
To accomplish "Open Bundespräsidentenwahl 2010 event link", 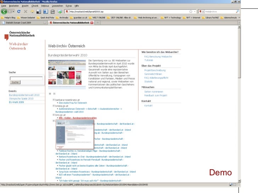I will point(24,95).
